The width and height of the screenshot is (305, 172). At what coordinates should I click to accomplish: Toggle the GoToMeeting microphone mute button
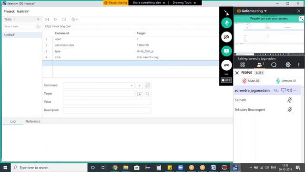coord(226,23)
